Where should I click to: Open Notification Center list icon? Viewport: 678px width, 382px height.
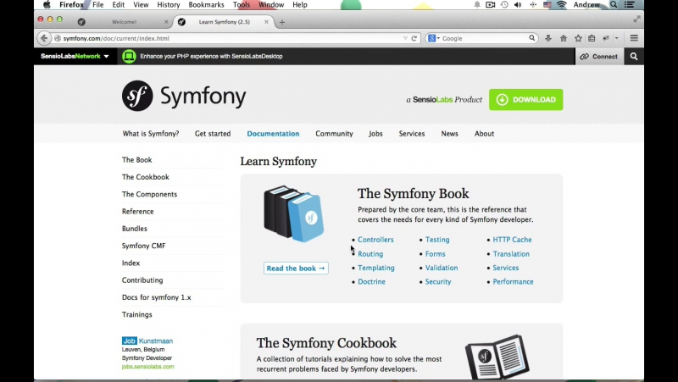pyautogui.click(x=630, y=5)
